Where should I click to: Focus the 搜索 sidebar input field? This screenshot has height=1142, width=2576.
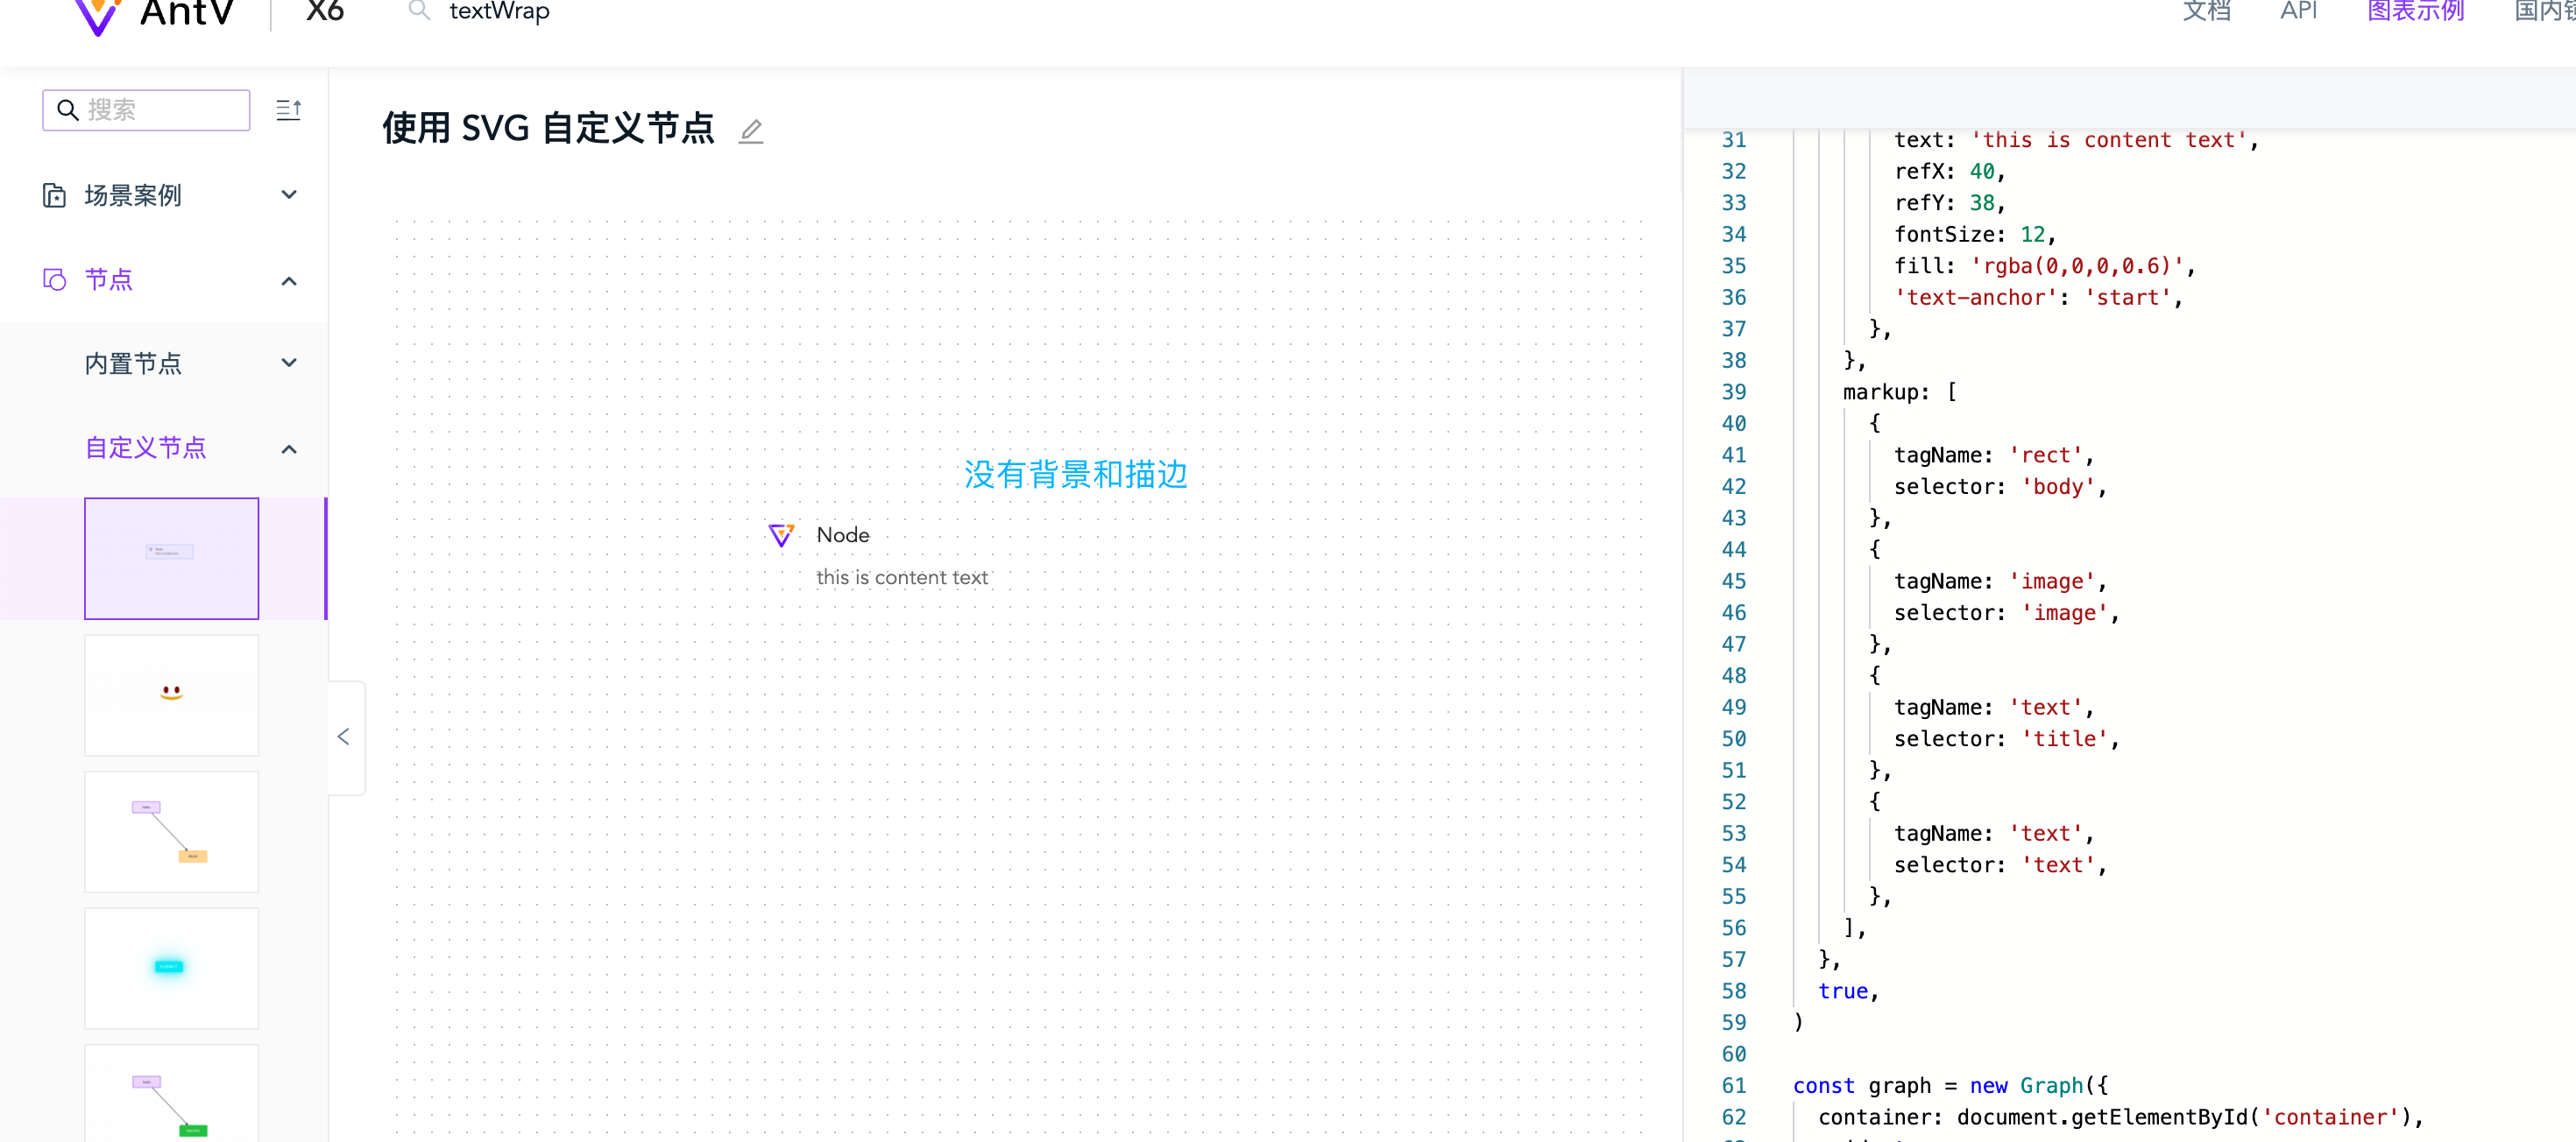(x=146, y=109)
